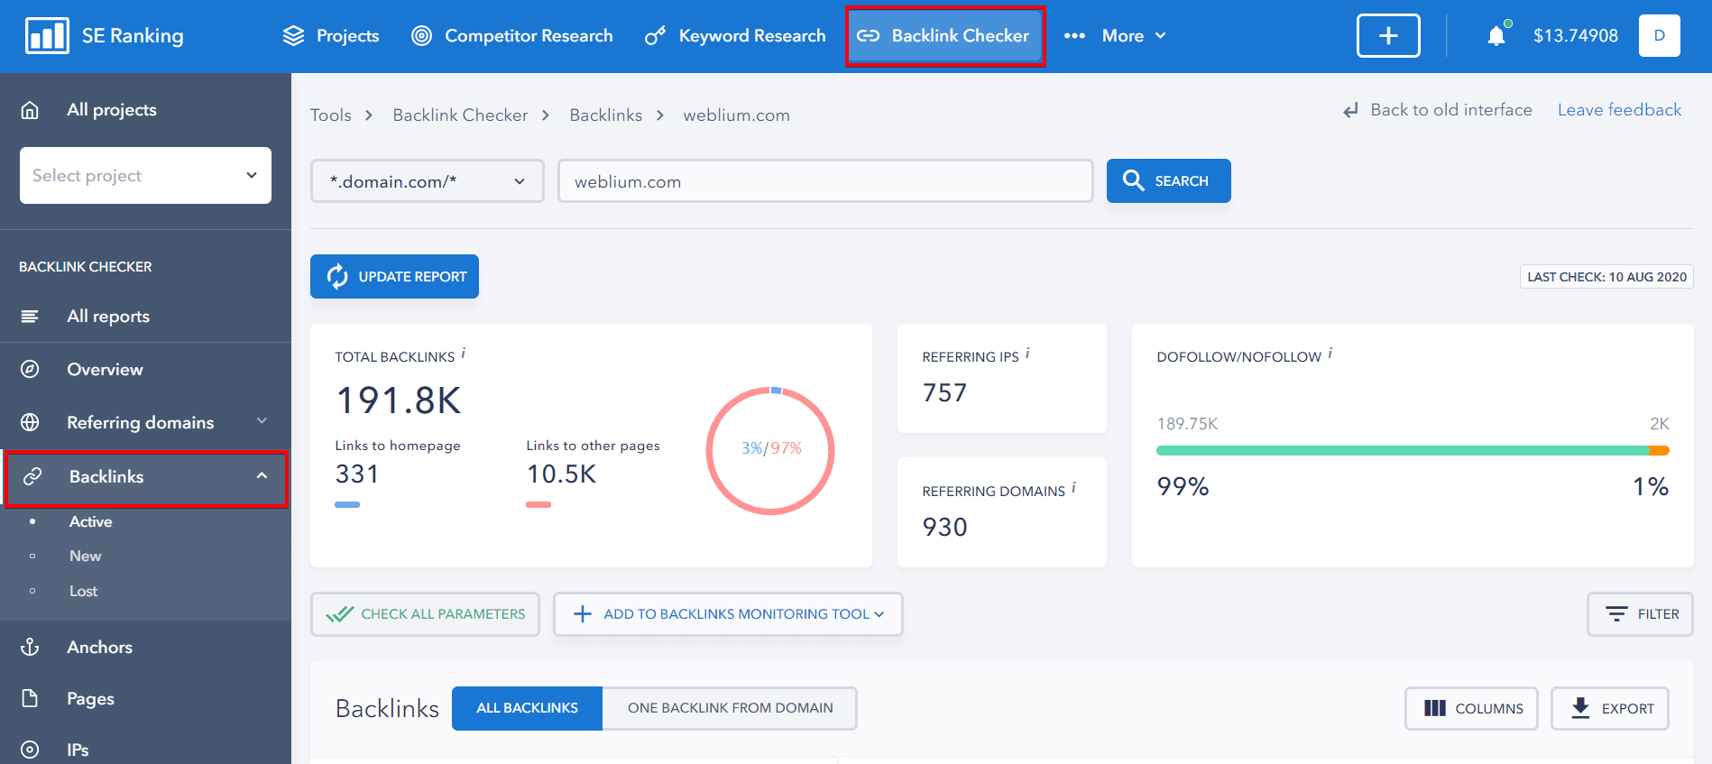Click the three-dots More icon
Image resolution: width=1712 pixels, height=764 pixels.
[x=1074, y=36]
